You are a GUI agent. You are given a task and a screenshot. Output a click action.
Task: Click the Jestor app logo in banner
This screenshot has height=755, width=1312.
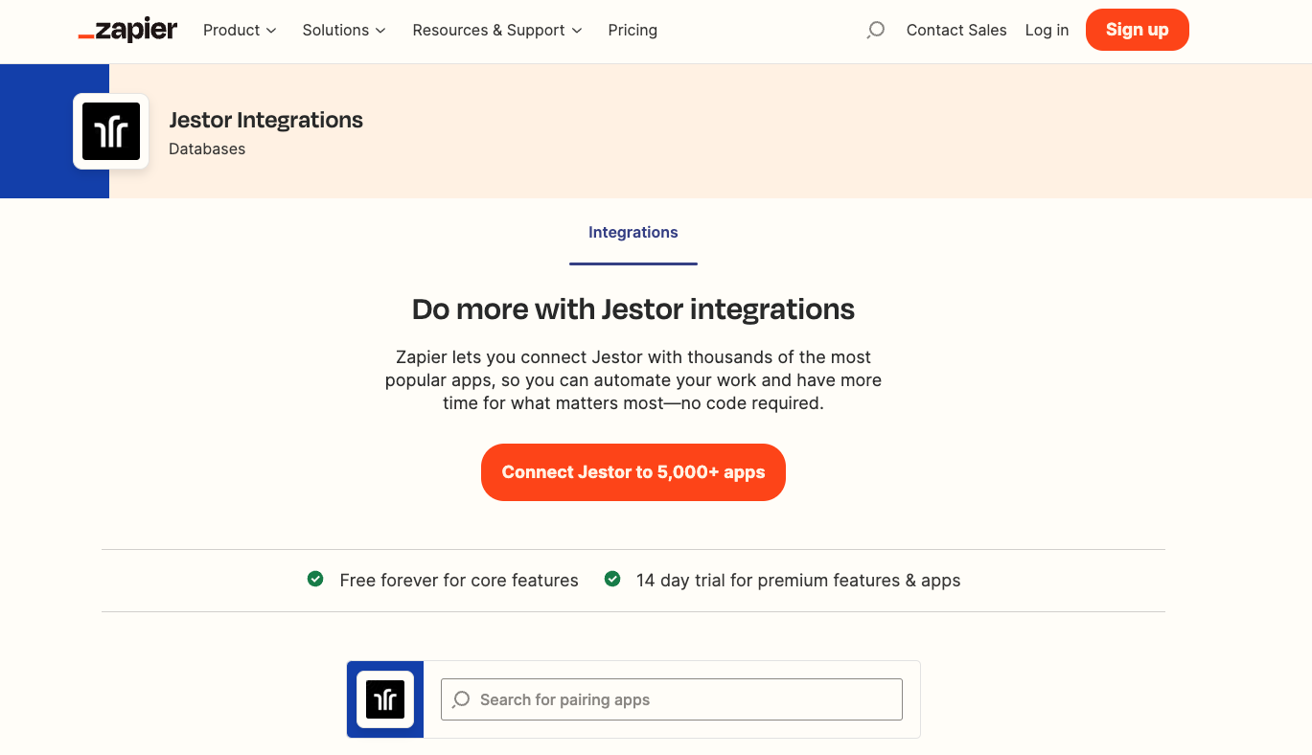pos(111,131)
